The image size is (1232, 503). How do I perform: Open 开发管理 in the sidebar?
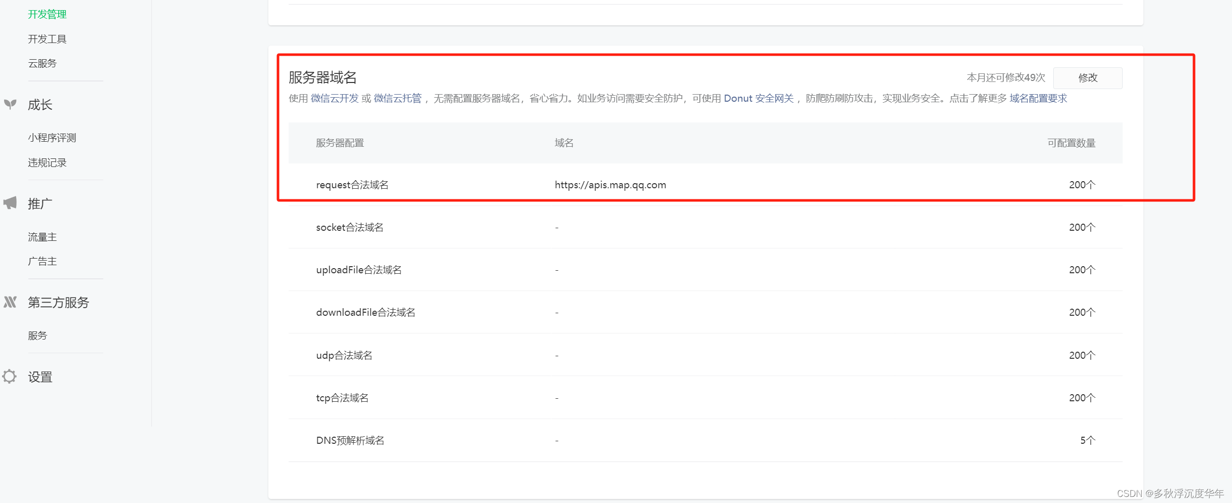click(x=47, y=14)
